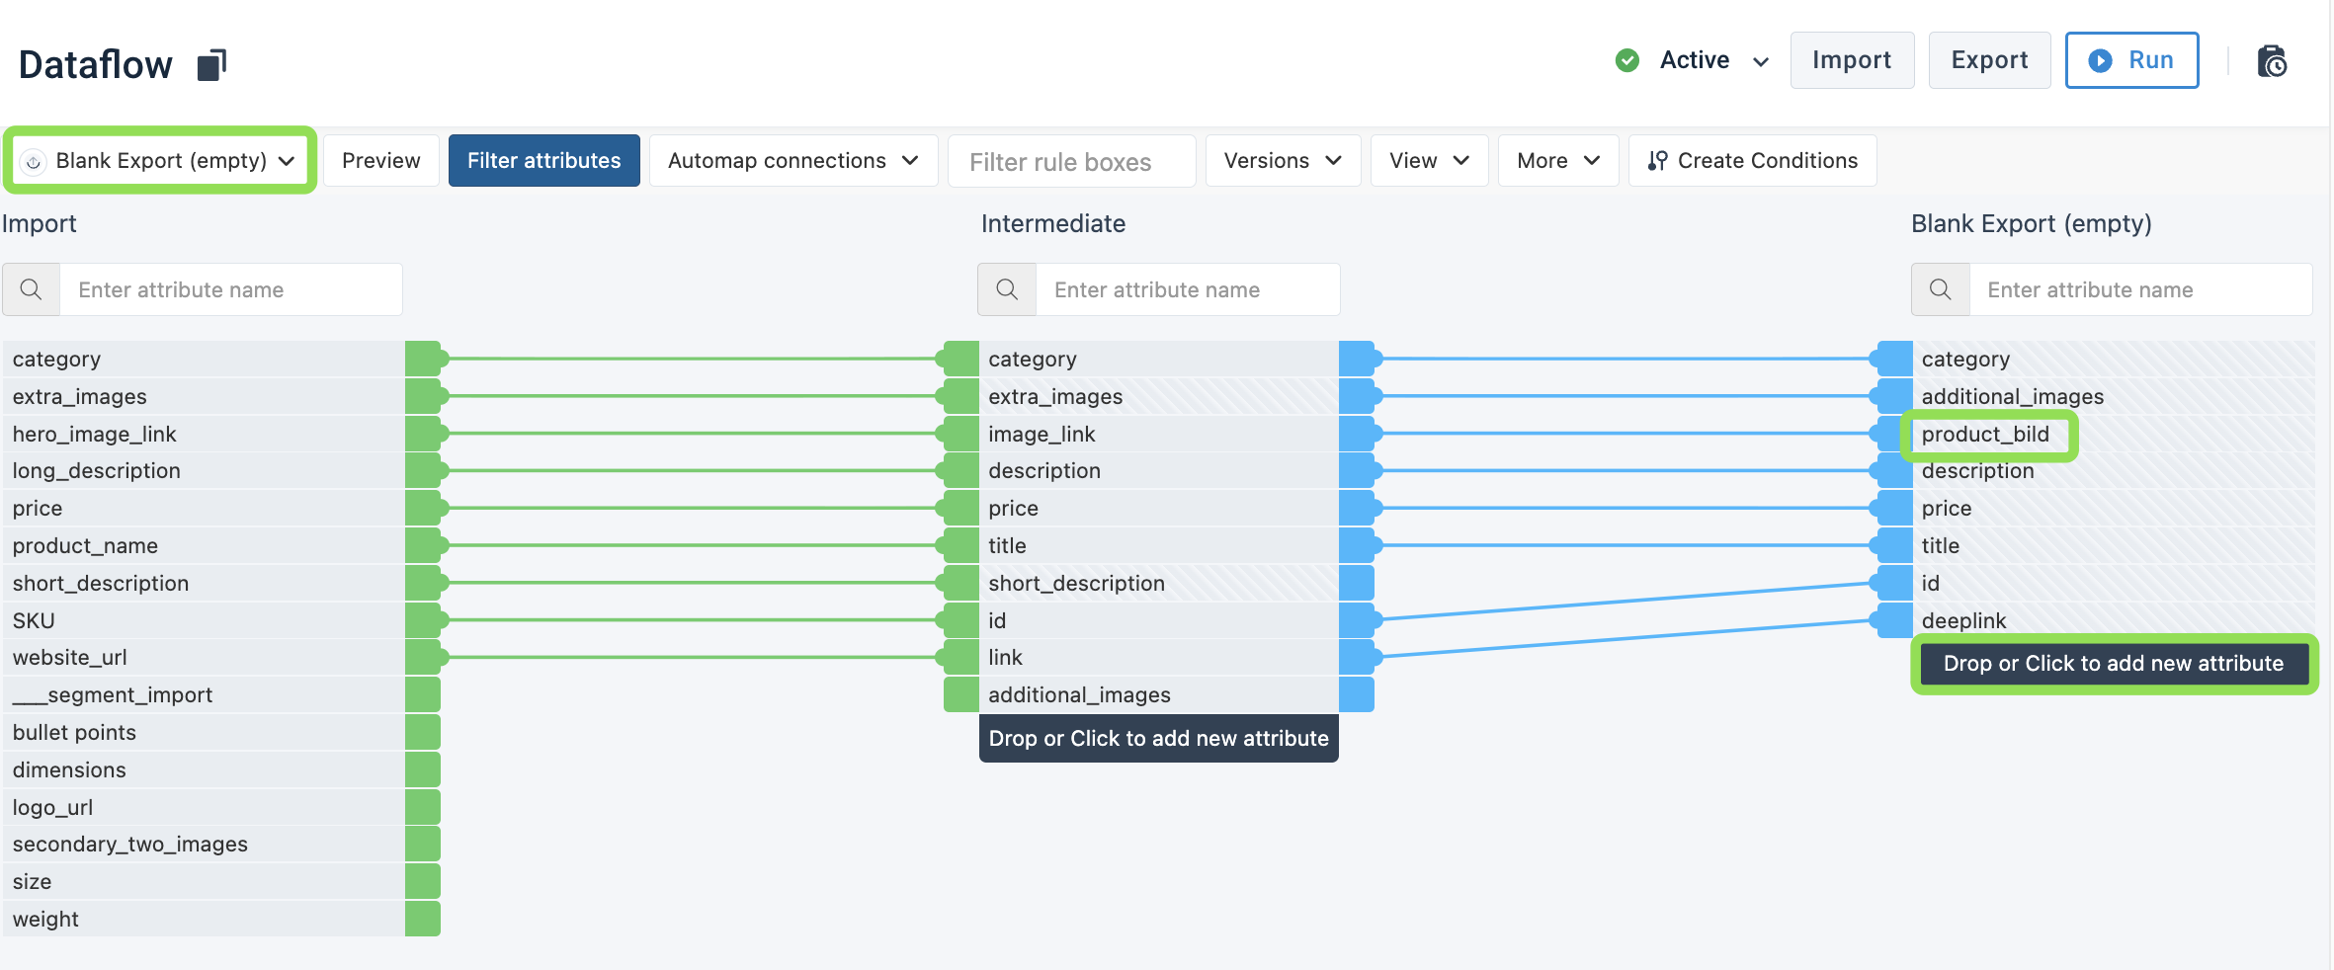This screenshot has height=970, width=2334.
Task: Open the View dropdown
Action: 1429,160
